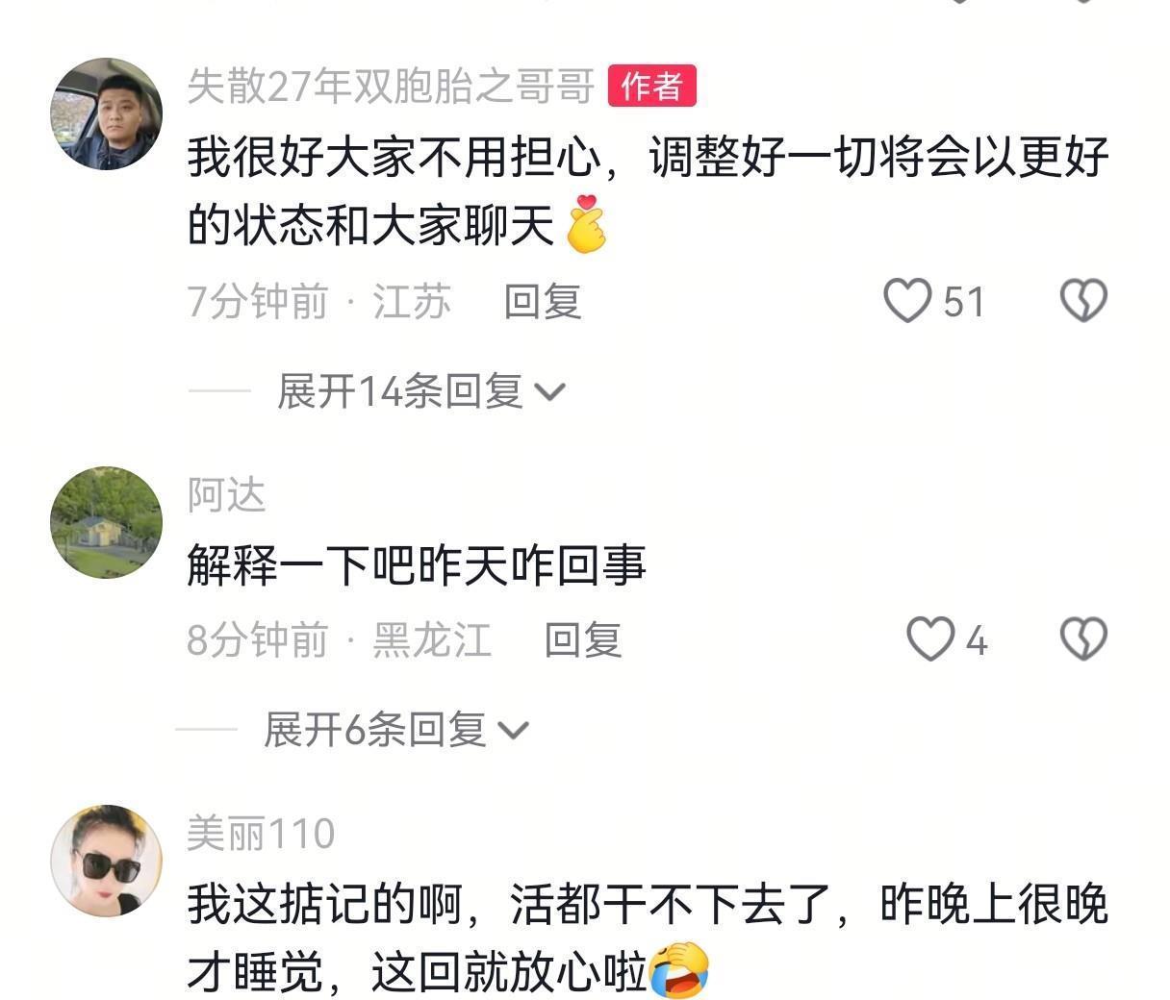Open 美丽110's sunglasses avatar
The height and width of the screenshot is (1000, 1170).
point(106,861)
